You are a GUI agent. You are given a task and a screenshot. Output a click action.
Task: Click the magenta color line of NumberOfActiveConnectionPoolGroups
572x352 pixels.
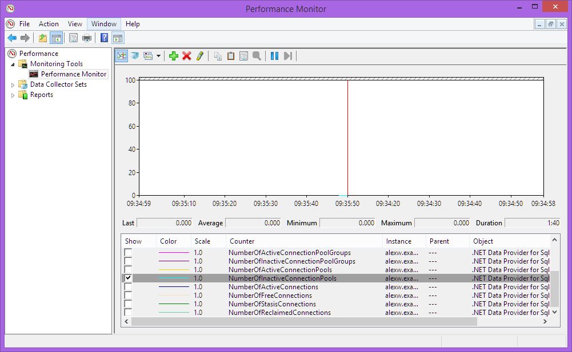174,253
